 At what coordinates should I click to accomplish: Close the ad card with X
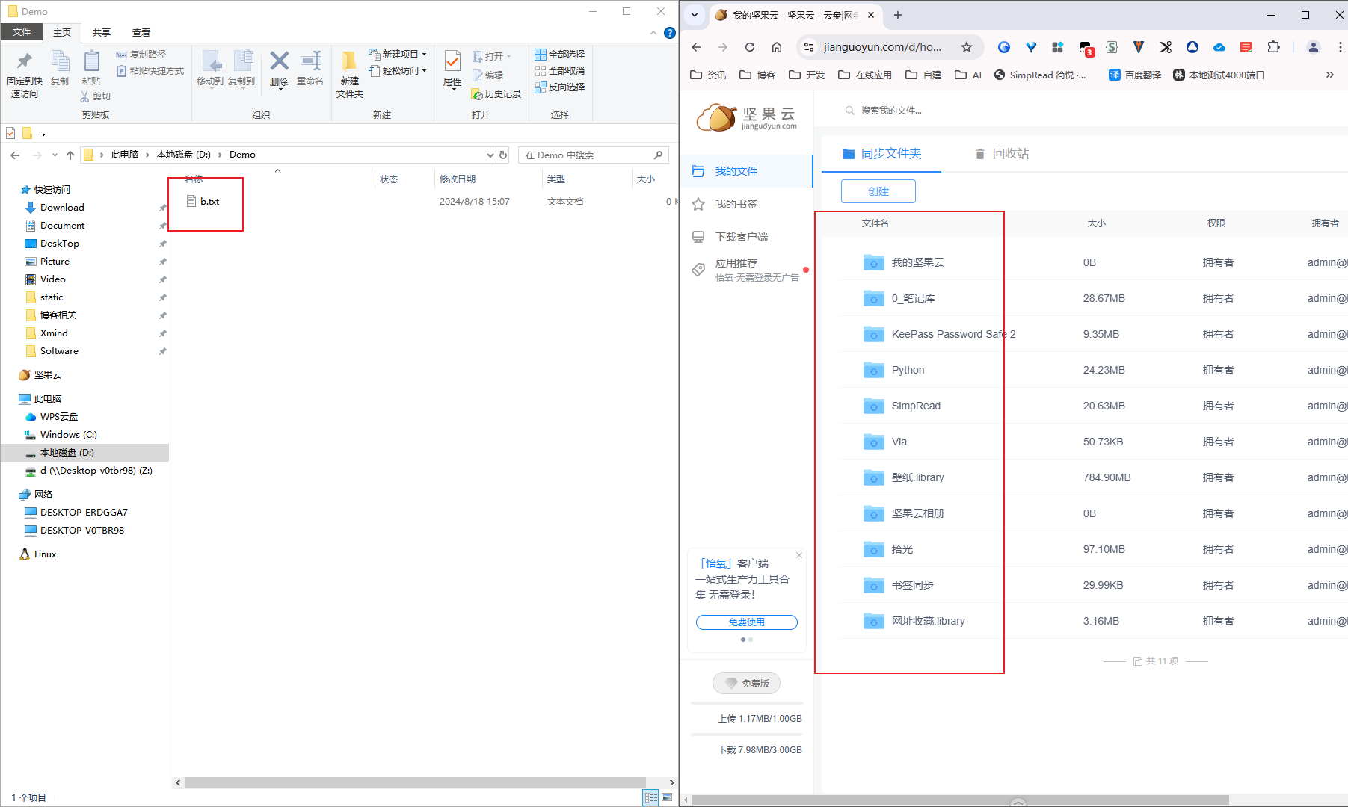799,555
